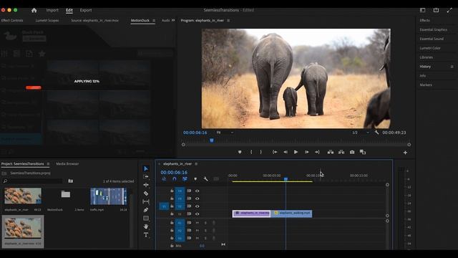Open the Markers panel

coord(426,85)
